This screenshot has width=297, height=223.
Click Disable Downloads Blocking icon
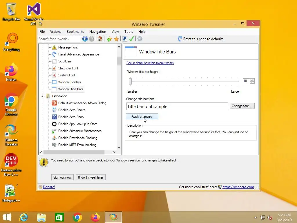(x=54, y=138)
